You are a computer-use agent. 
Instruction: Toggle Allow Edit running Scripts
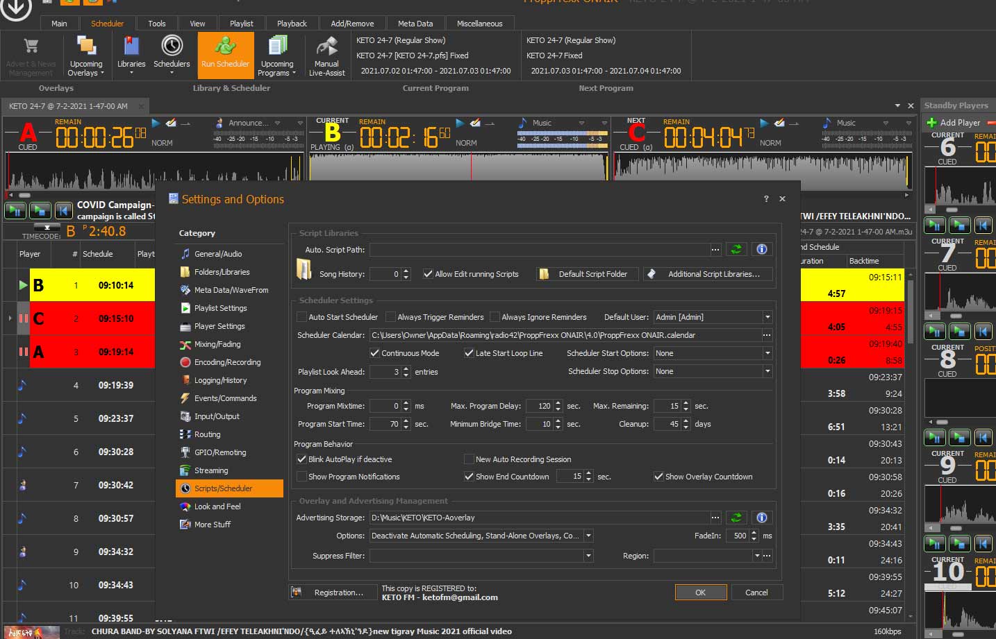click(x=428, y=274)
